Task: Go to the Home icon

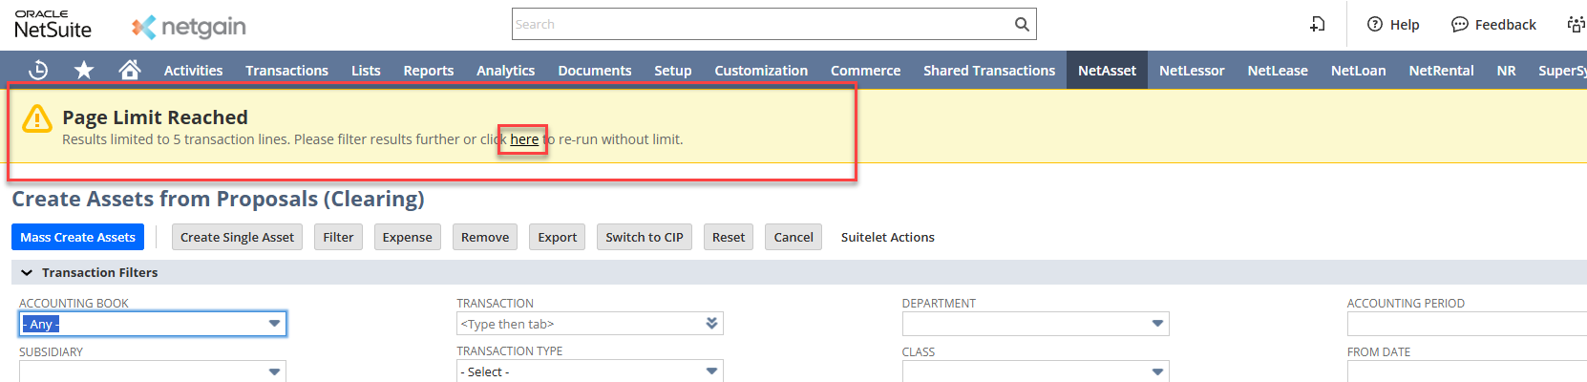Action: pos(130,70)
